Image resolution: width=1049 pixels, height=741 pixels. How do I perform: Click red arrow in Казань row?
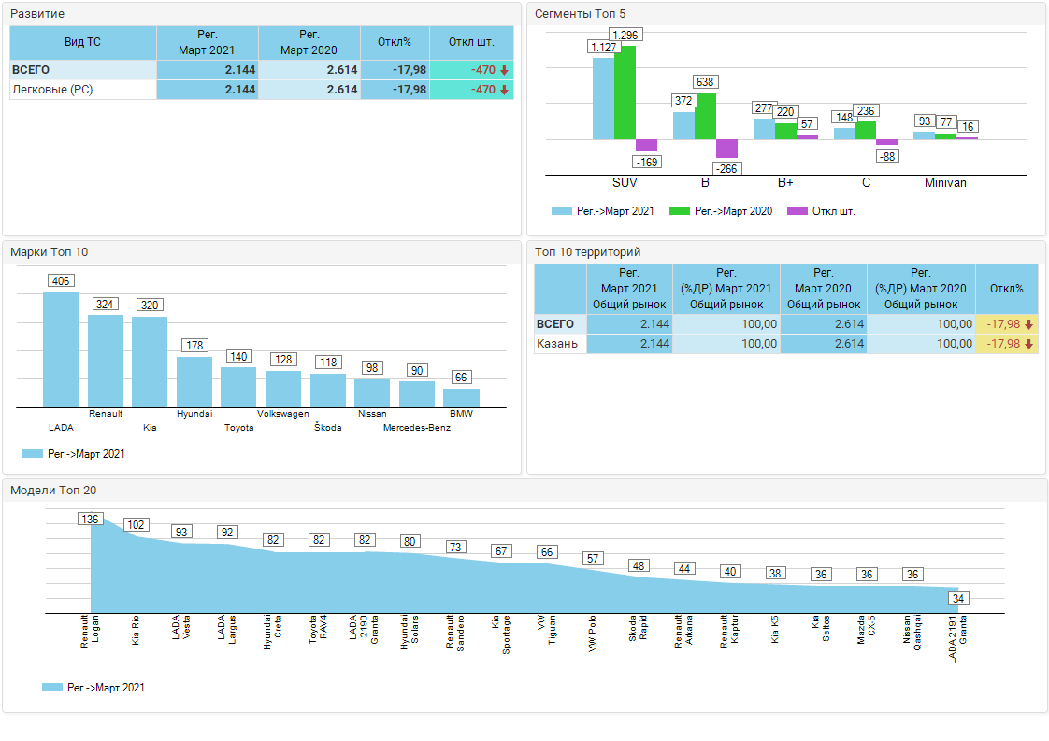[x=1028, y=344]
